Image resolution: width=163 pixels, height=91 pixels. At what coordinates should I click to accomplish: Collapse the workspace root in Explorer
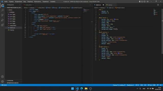13,8
